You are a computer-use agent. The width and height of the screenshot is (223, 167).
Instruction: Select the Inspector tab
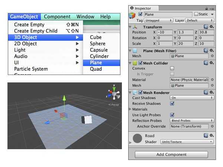click(x=143, y=9)
